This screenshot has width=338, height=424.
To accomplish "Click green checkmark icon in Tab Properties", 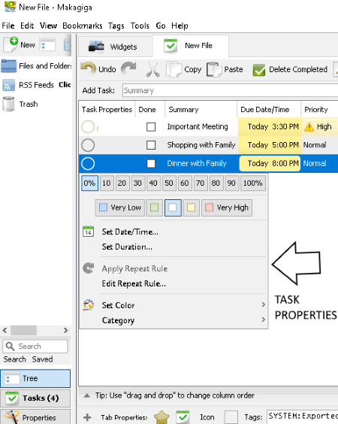I will pyautogui.click(x=183, y=416).
